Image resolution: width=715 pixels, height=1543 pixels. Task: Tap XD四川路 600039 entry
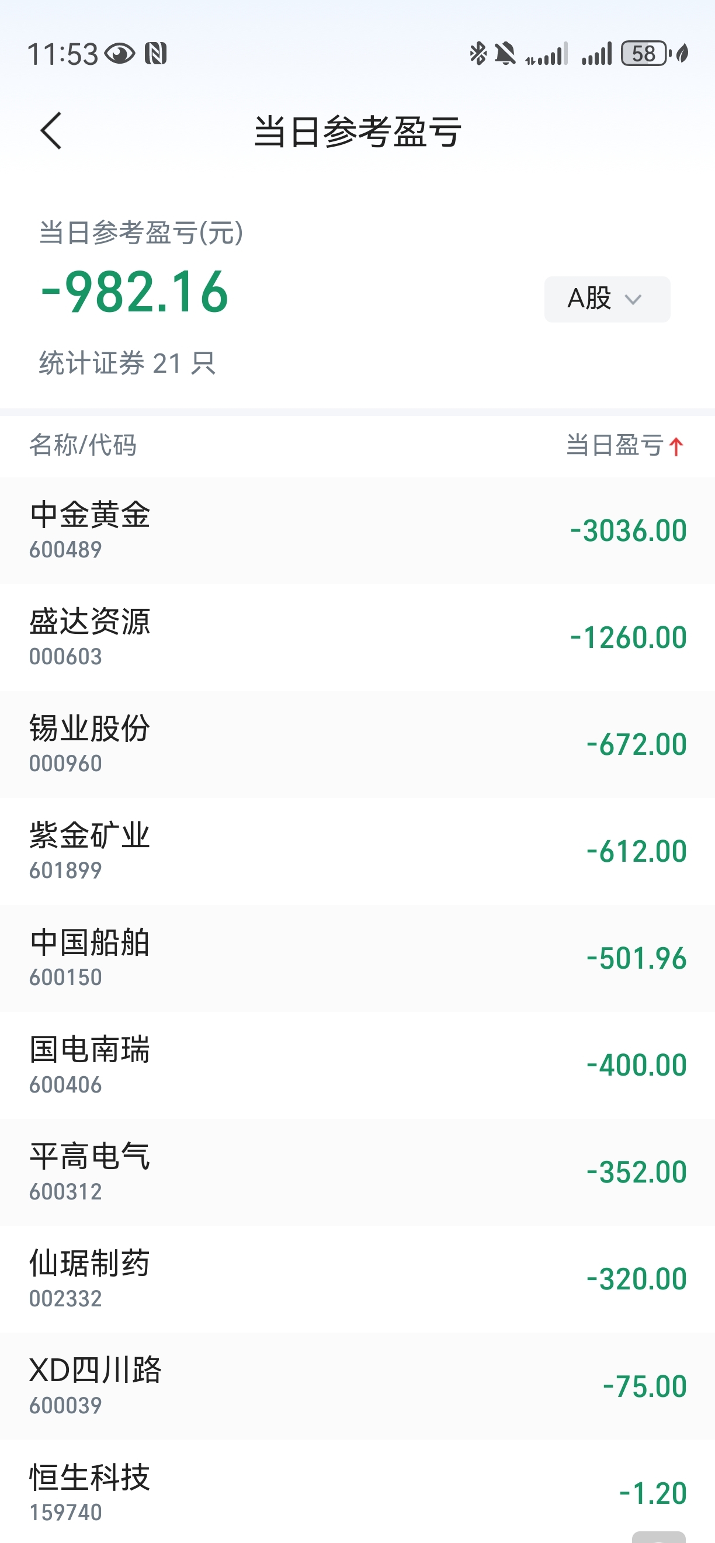(x=357, y=1386)
